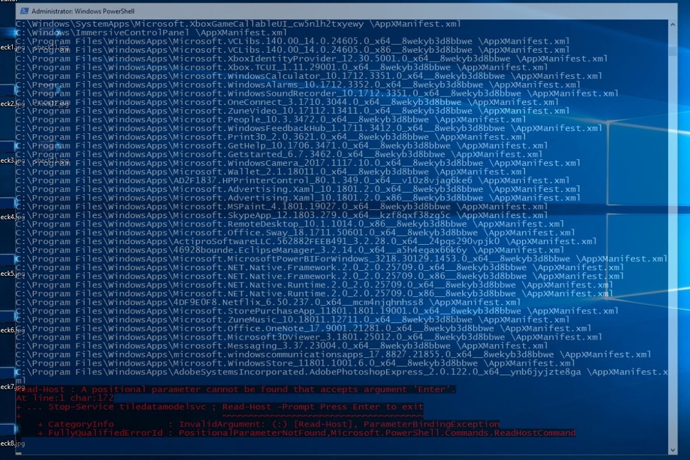This screenshot has height=460, width=690.
Task: Select the Print3D manifest path line
Action: 271,137
